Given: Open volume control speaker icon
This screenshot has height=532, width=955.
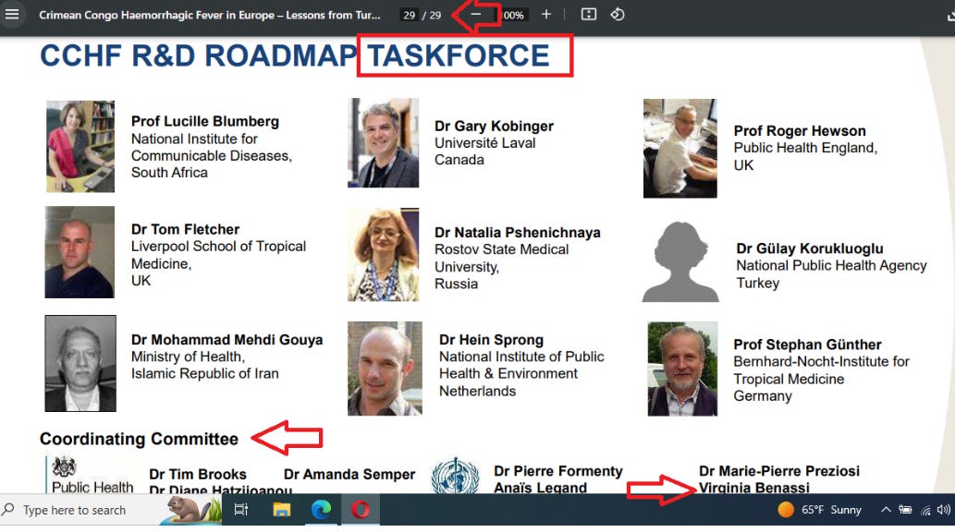Looking at the screenshot, I should coord(943,510).
